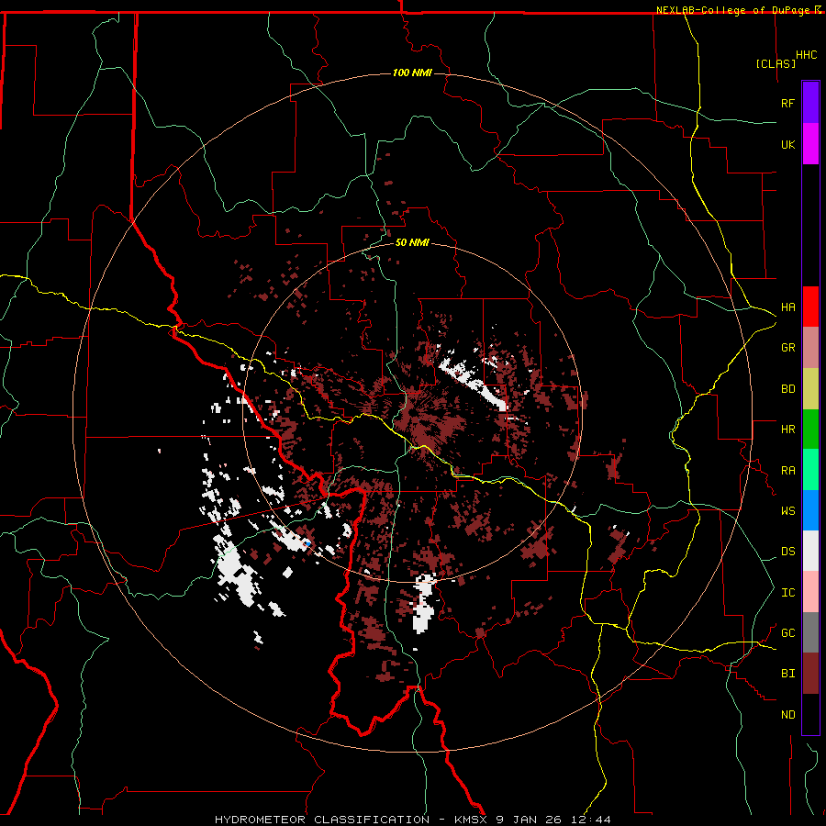Click the WS blue legend swatch
Screen dimensions: 826x826
(x=810, y=510)
